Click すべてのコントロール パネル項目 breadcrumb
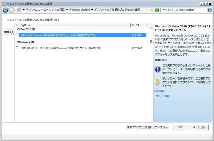 tap(45, 10)
